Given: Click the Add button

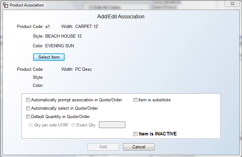Looking at the screenshot, I should click(103, 147).
